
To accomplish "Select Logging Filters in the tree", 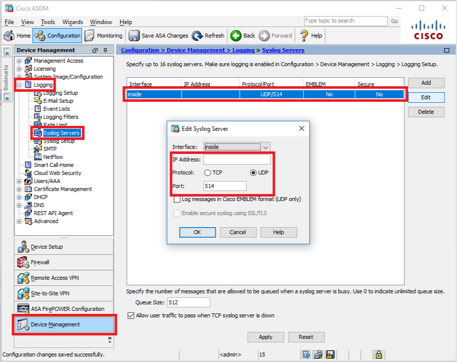I will pos(61,117).
